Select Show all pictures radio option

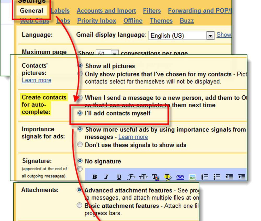coord(80,66)
